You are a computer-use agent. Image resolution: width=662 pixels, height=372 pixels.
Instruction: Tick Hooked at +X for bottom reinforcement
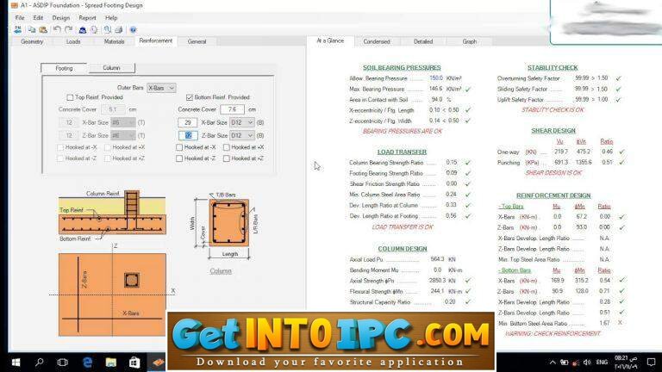[227, 147]
